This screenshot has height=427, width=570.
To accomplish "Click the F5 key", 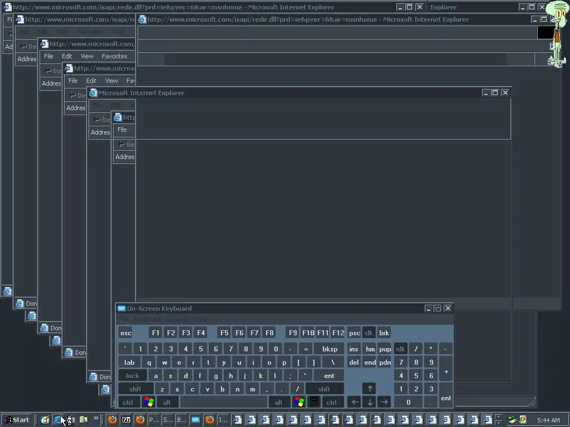I will tap(224, 332).
